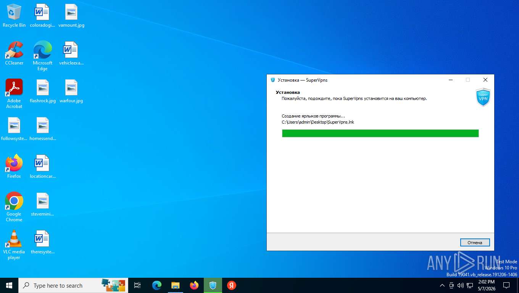Select the warfour.jpg image file
519x293 pixels.
click(71, 91)
